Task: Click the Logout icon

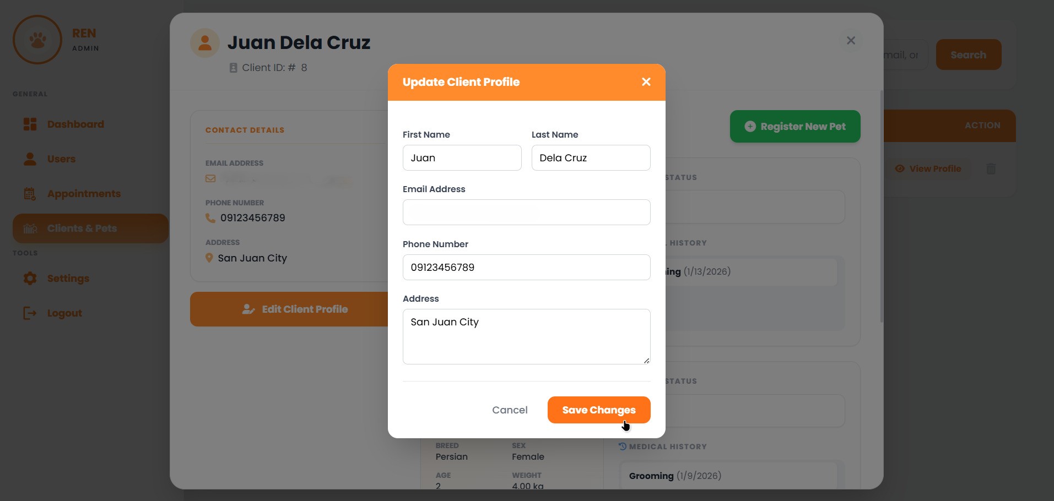Action: [x=30, y=313]
